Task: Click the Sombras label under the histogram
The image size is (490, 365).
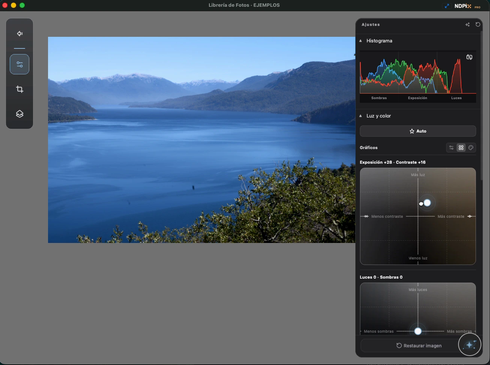Action: (x=379, y=98)
